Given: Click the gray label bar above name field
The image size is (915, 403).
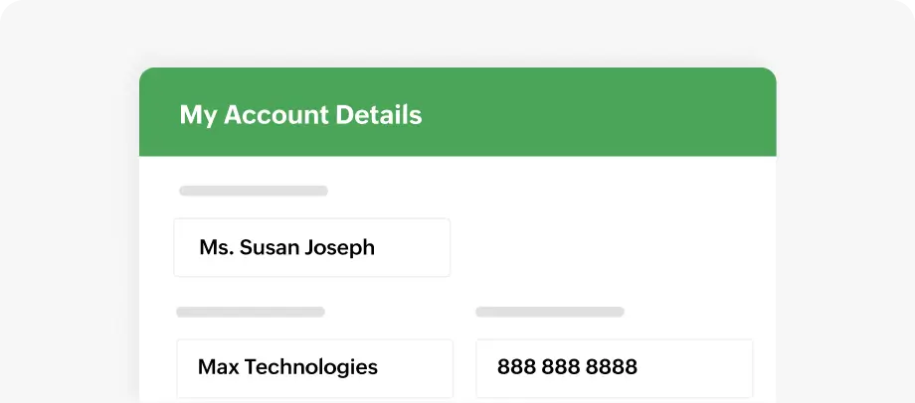Looking at the screenshot, I should click(x=254, y=191).
